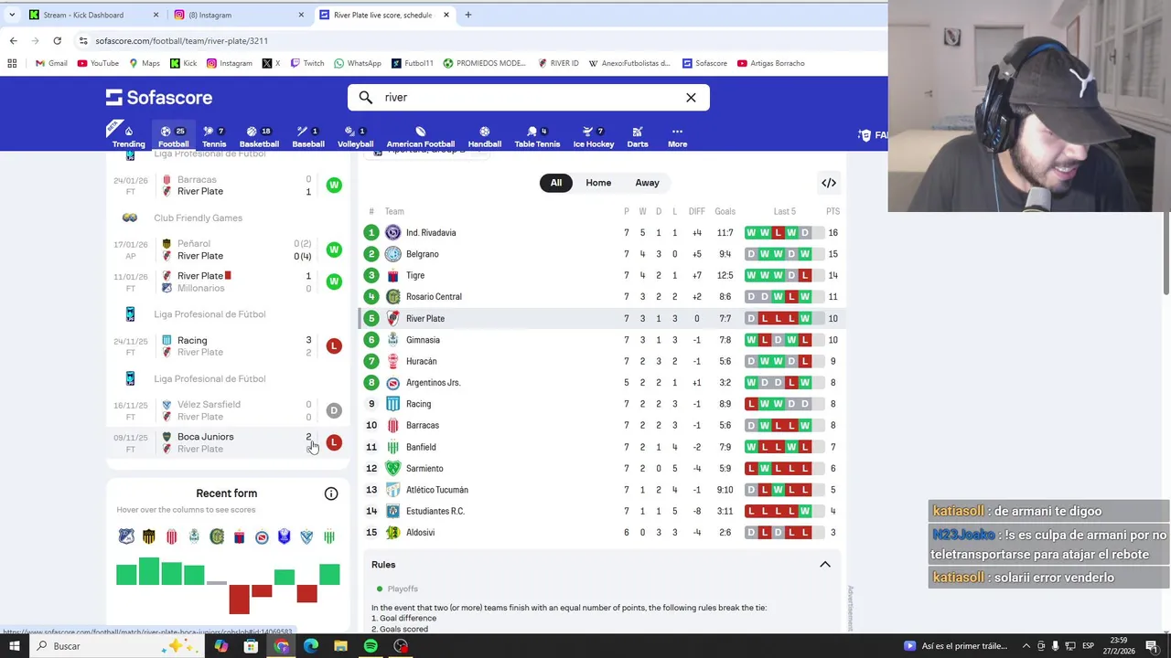Sort standings by PTS column

pos(833,211)
